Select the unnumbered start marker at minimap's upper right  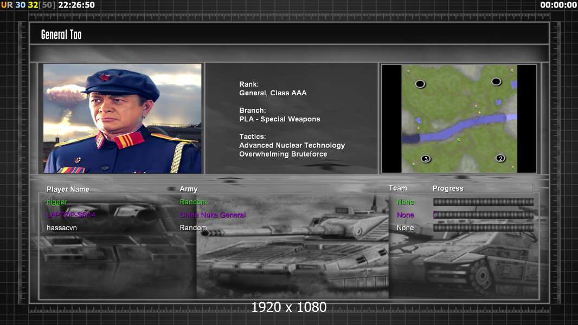[496, 81]
